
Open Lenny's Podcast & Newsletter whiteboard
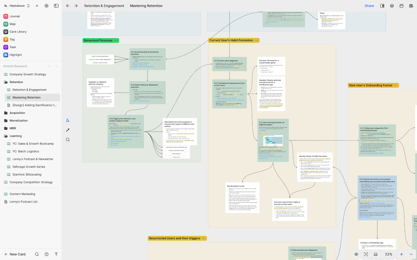pyautogui.click(x=33, y=159)
